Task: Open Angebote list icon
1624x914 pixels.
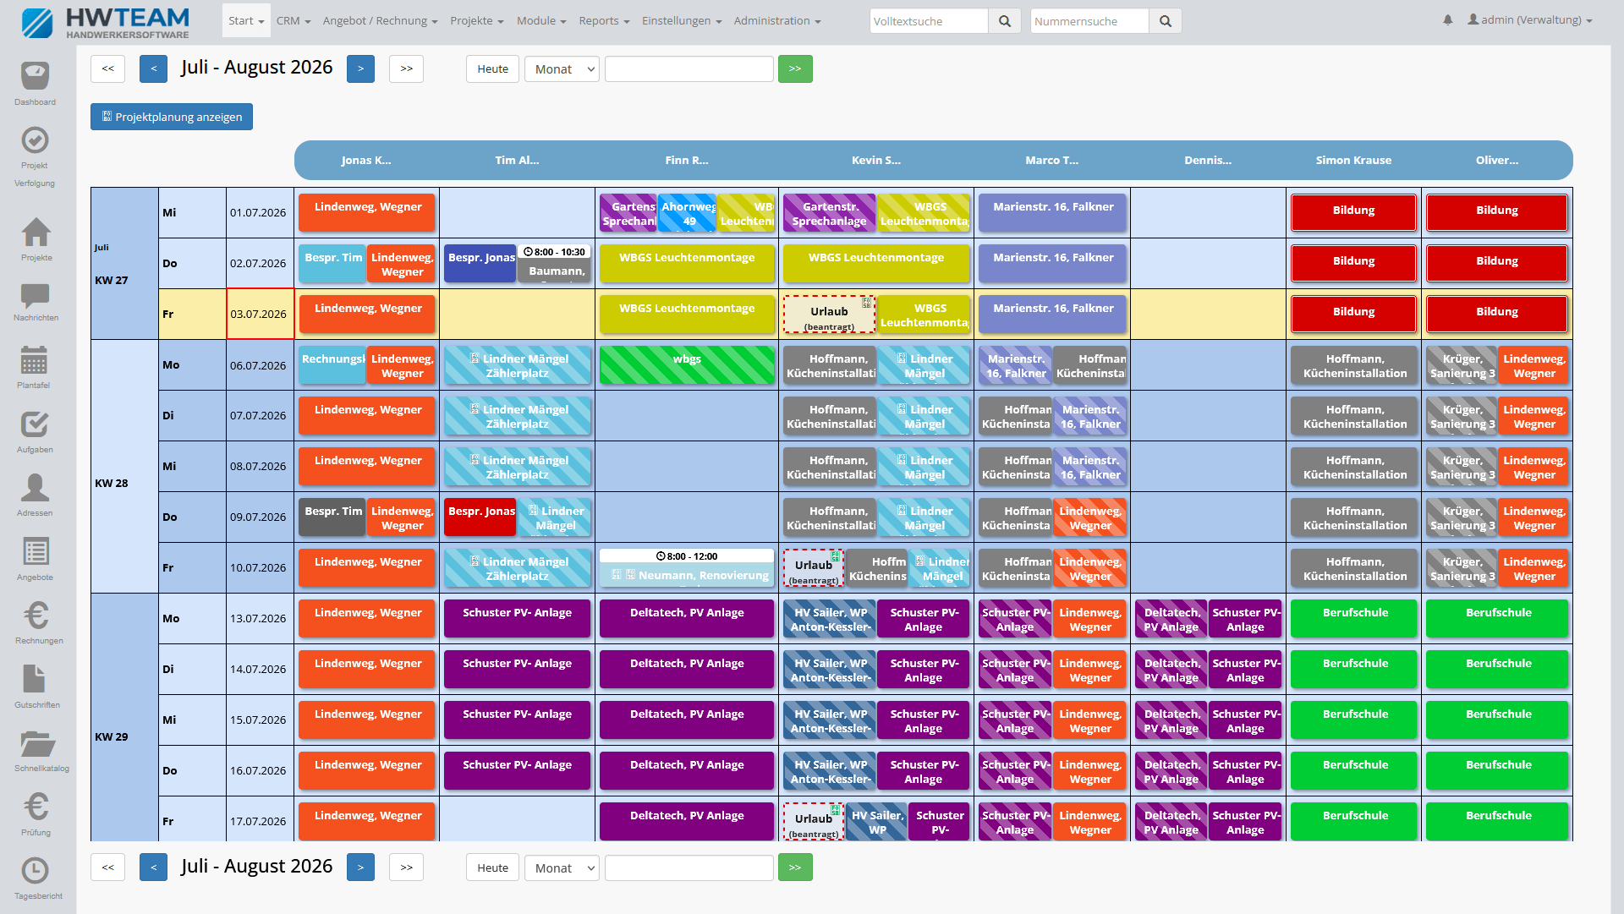Action: point(36,552)
